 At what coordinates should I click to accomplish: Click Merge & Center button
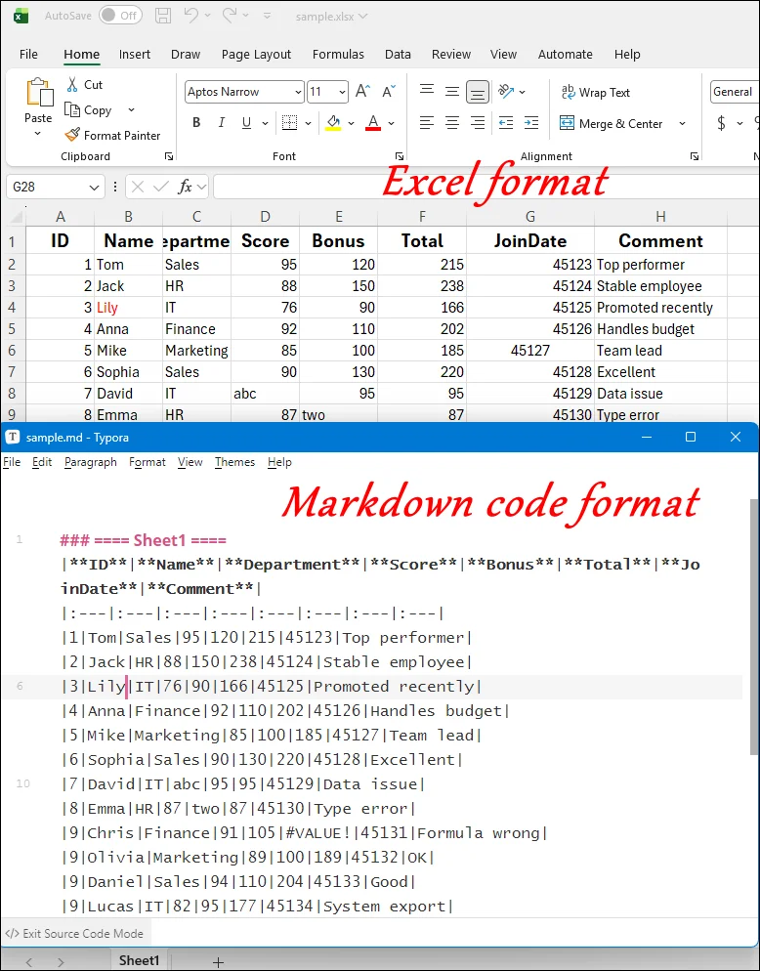click(x=612, y=123)
